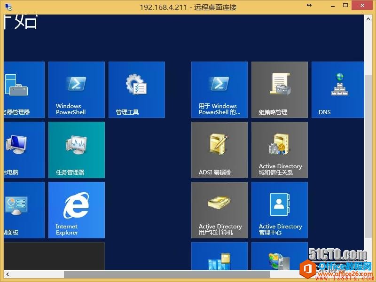
Task: Open the partially visible 控制面板 tile
Action: click(x=24, y=210)
